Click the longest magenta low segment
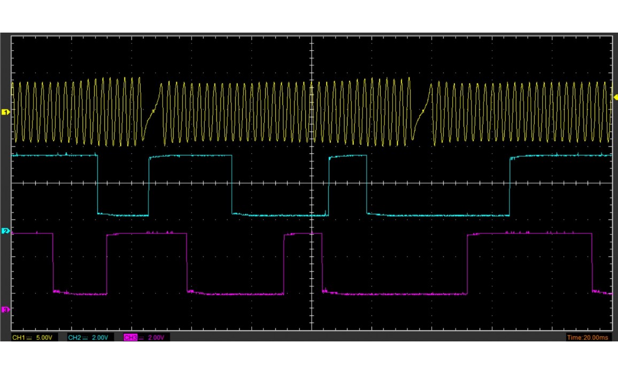The width and height of the screenshot is (618, 374). click(396, 294)
